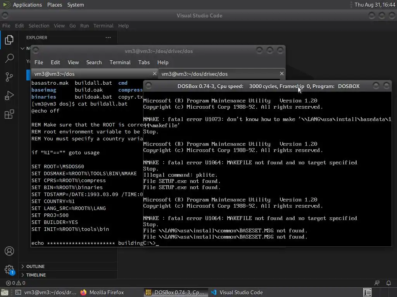This screenshot has height=297, width=397.
Task: Open the Source Control view
Action: pyautogui.click(x=9, y=77)
